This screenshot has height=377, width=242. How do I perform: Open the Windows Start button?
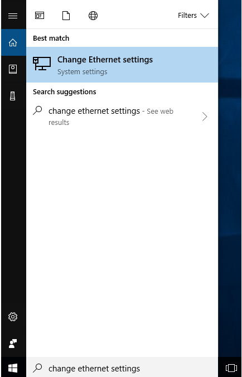[13, 368]
